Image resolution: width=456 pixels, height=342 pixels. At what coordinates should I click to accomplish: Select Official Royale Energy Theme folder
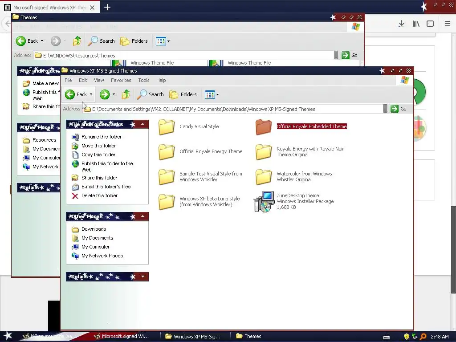(200, 152)
